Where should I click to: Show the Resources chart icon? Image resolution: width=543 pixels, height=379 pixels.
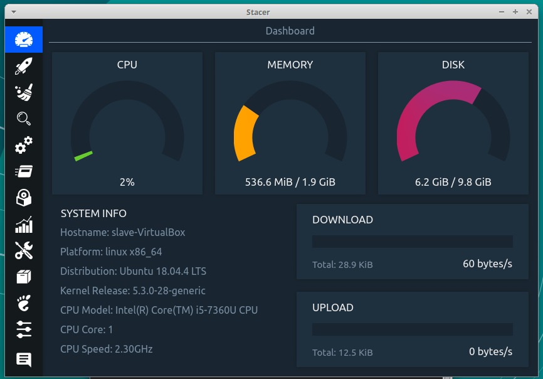click(24, 225)
